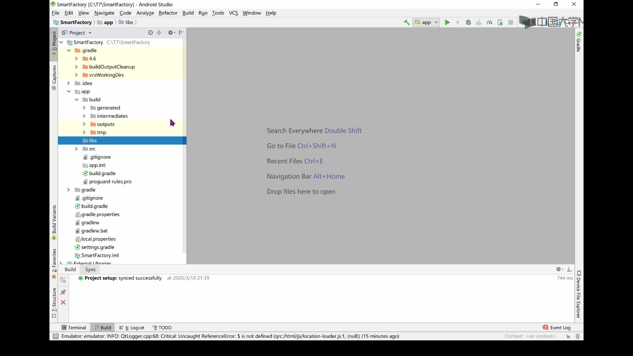Open the File menu

(55, 13)
